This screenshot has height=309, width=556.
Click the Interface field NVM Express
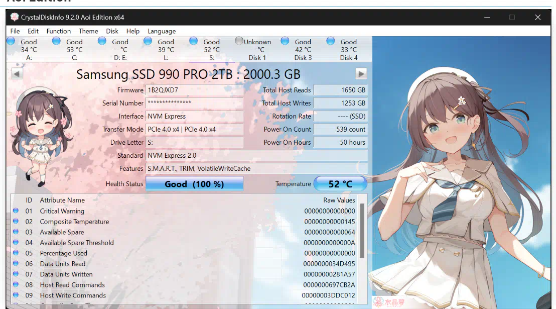click(194, 116)
